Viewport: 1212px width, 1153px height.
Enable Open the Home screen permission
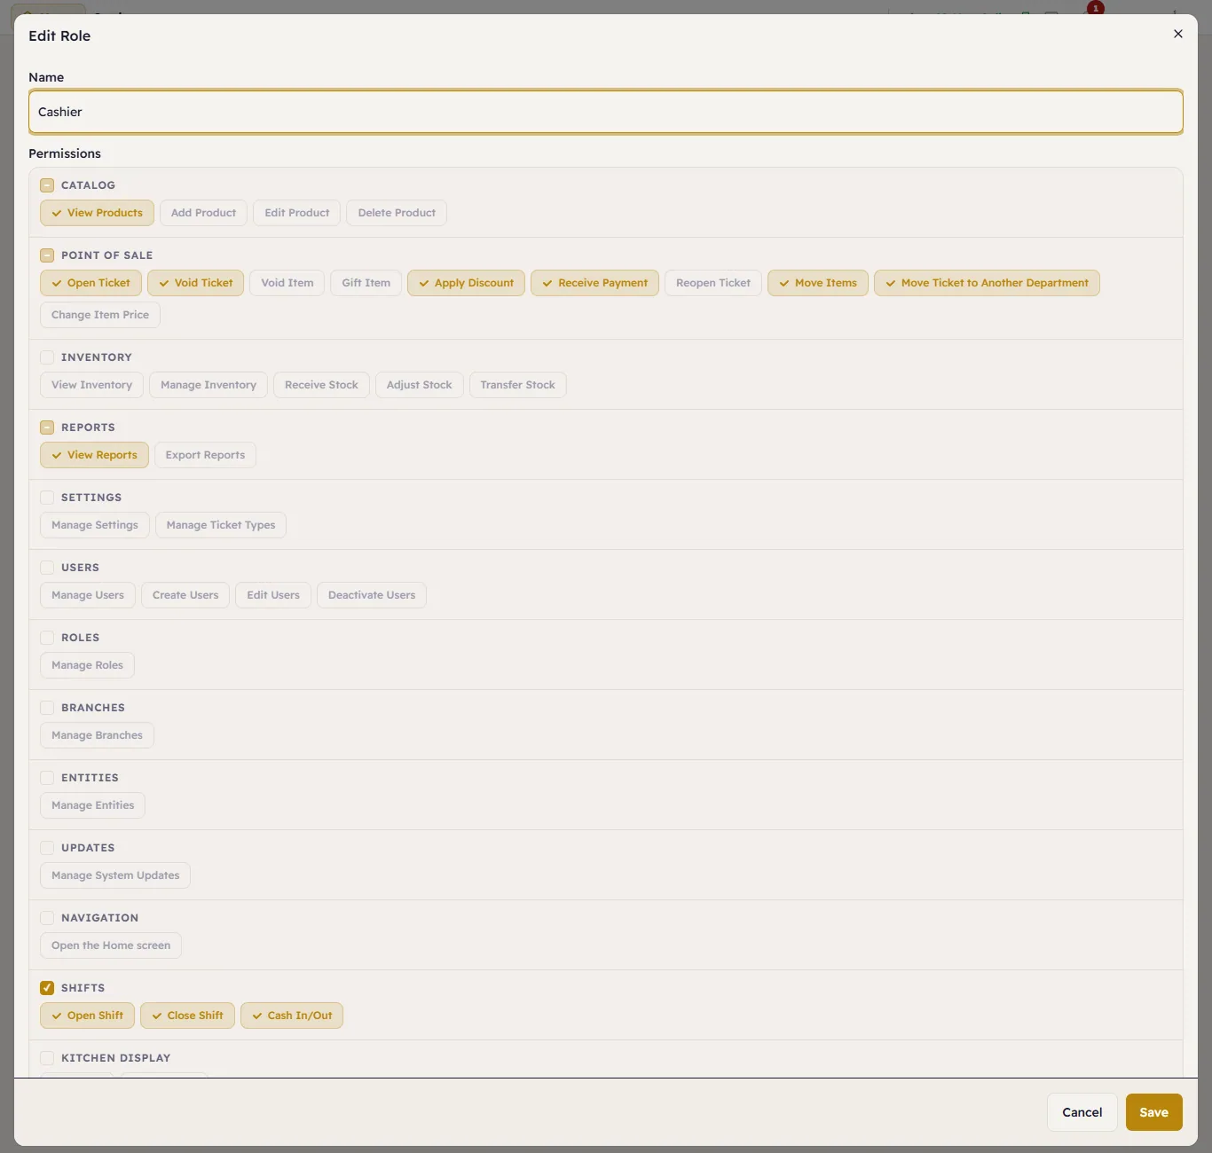(111, 945)
